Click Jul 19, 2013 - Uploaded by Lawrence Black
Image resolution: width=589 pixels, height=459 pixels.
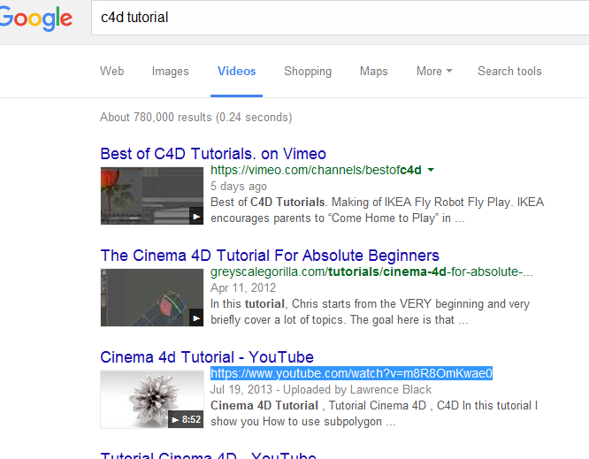click(321, 389)
